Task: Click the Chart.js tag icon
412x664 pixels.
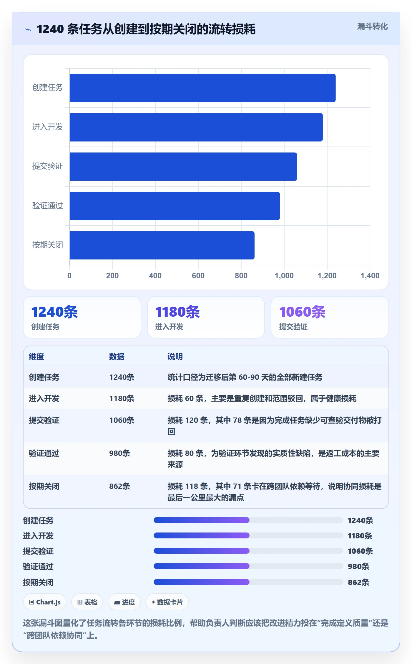Action: tap(32, 602)
